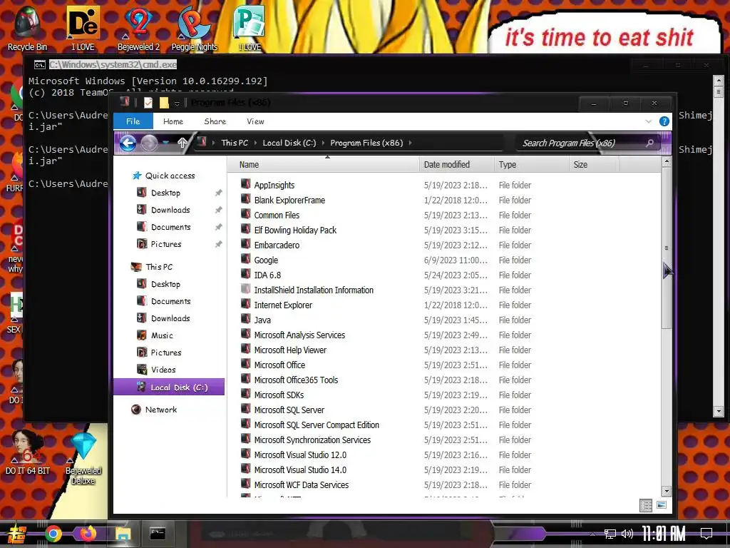Switch to large icons view layout
The image size is (730, 548).
pos(662,505)
